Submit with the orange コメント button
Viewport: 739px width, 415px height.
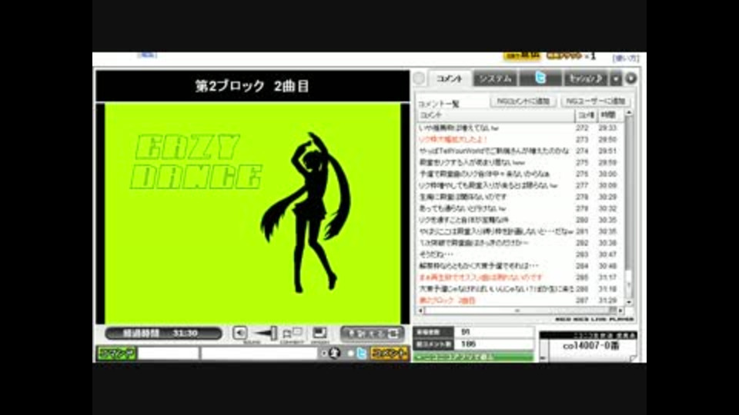click(390, 353)
